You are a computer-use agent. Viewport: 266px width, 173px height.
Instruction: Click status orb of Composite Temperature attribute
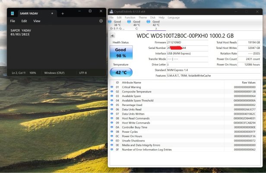click(x=112, y=91)
